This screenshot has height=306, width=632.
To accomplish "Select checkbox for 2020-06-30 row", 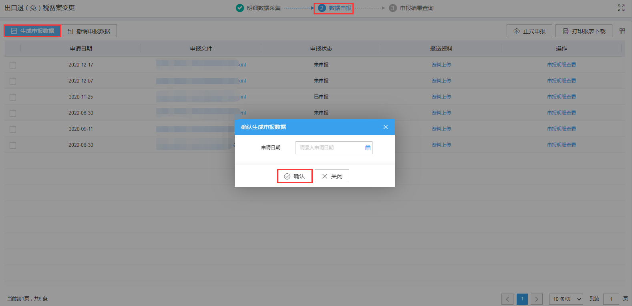I will coord(13,113).
